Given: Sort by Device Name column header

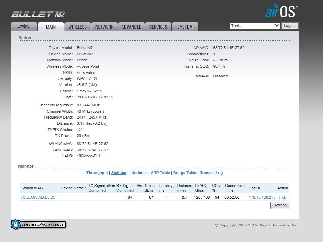Looking at the screenshot, I should [73, 188].
